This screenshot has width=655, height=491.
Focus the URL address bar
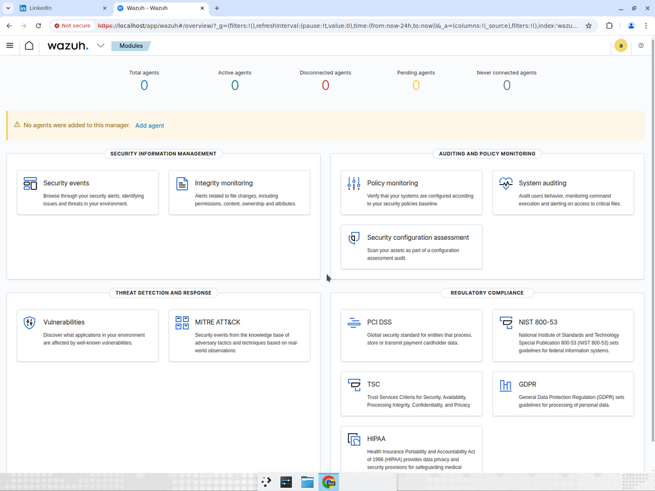click(338, 26)
